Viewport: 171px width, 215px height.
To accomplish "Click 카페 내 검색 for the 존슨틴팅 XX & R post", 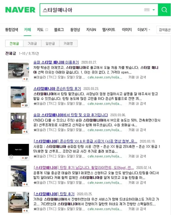I will click(137, 156).
